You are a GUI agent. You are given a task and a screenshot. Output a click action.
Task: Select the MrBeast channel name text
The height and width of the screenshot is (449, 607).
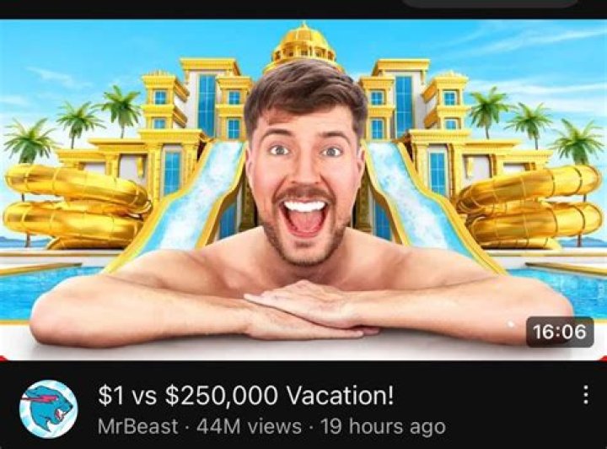pos(137,426)
